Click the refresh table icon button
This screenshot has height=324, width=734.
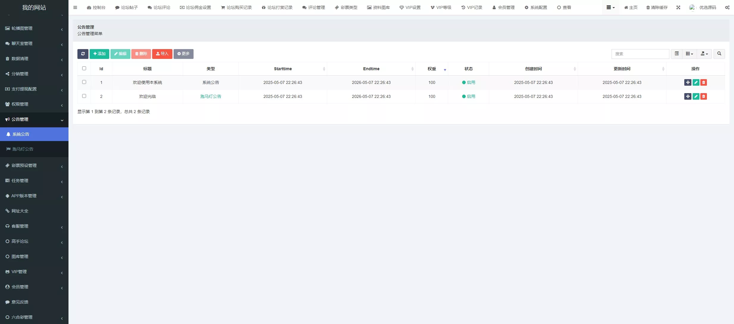83,54
